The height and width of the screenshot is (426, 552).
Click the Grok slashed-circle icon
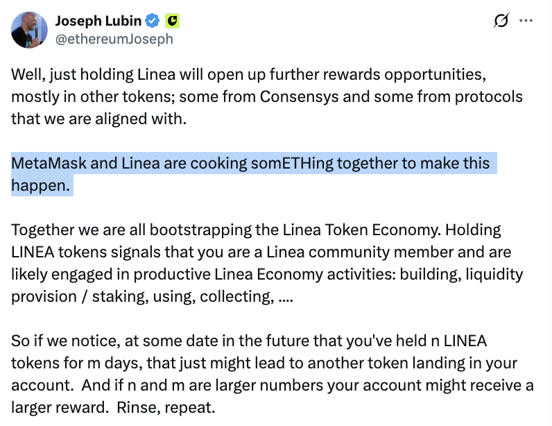(501, 20)
